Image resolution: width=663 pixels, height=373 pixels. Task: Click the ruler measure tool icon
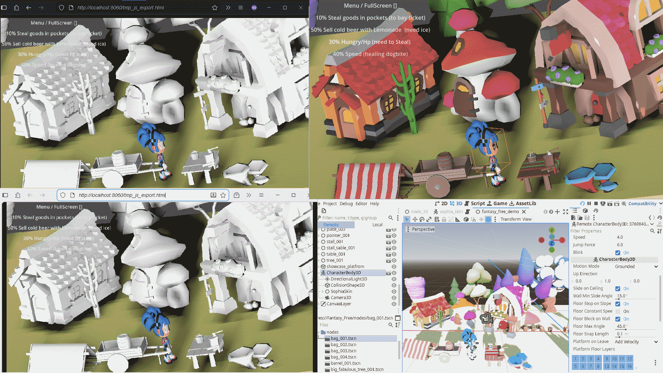tap(458, 219)
